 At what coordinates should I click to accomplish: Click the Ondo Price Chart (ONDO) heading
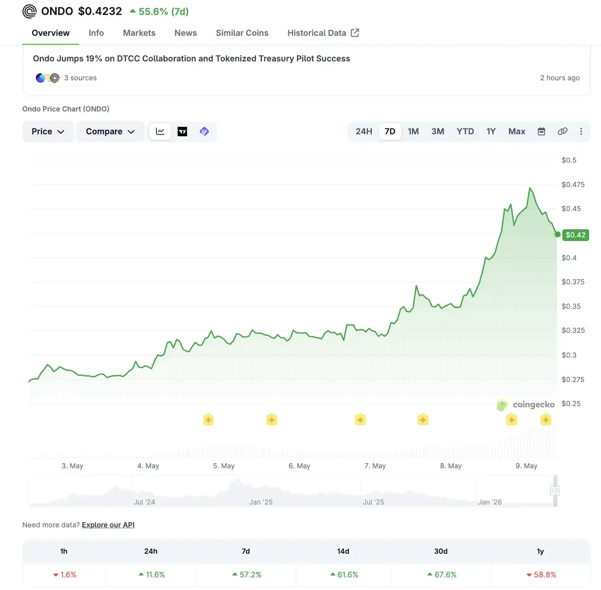coord(66,109)
